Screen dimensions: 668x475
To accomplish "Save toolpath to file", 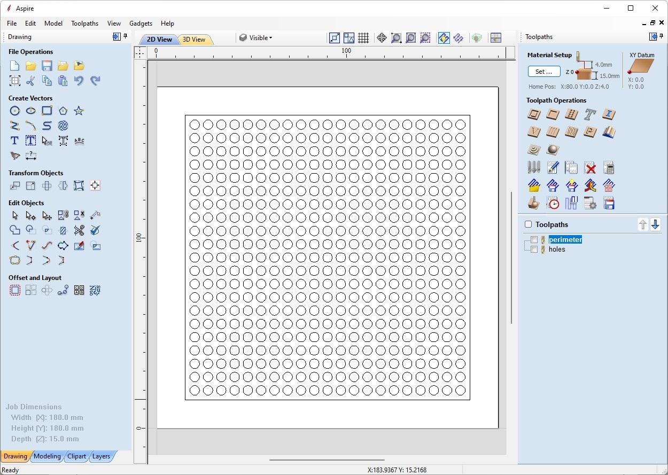I will click(609, 203).
